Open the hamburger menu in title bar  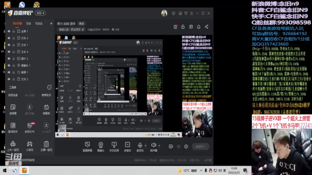tap(191, 13)
